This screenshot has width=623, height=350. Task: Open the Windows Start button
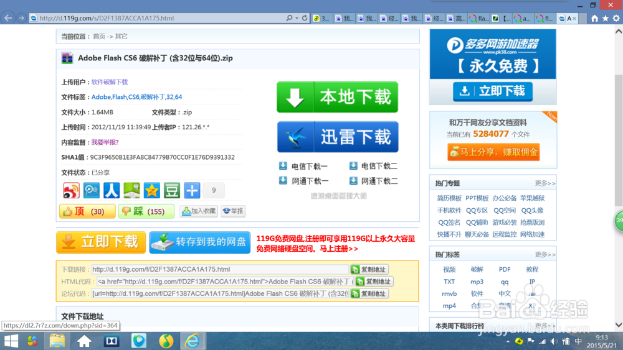point(11,341)
